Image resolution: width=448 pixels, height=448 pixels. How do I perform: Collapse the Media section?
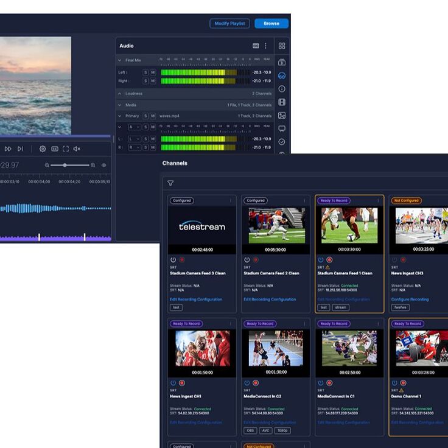point(120,105)
